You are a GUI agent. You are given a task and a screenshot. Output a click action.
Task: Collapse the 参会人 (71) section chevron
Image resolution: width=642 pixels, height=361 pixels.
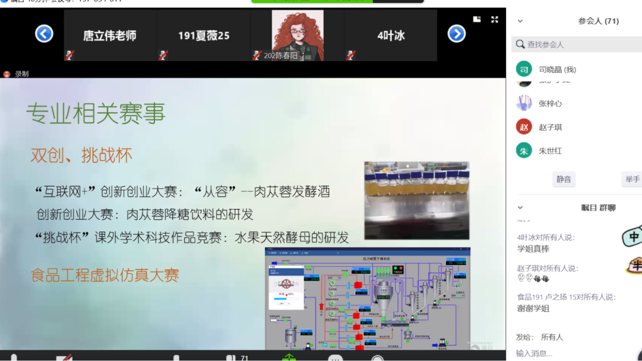coord(520,21)
